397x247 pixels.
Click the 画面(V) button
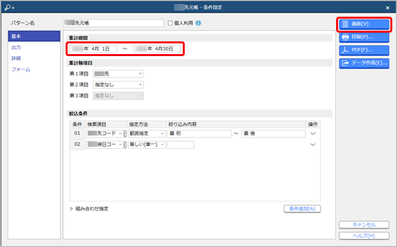[x=364, y=24]
